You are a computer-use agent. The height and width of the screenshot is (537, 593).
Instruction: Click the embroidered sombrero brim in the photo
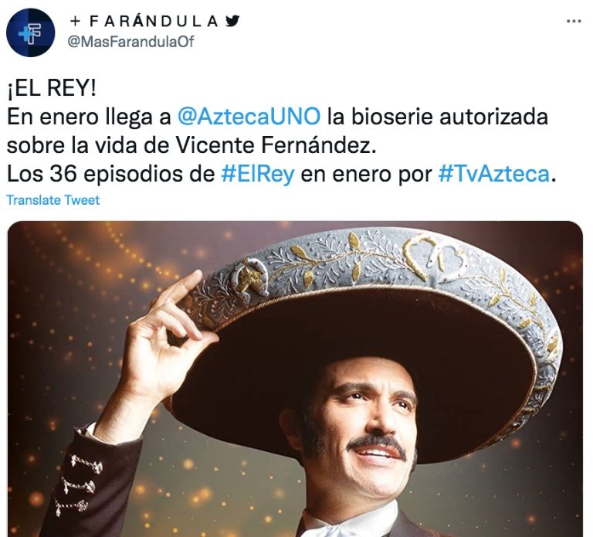(x=378, y=265)
